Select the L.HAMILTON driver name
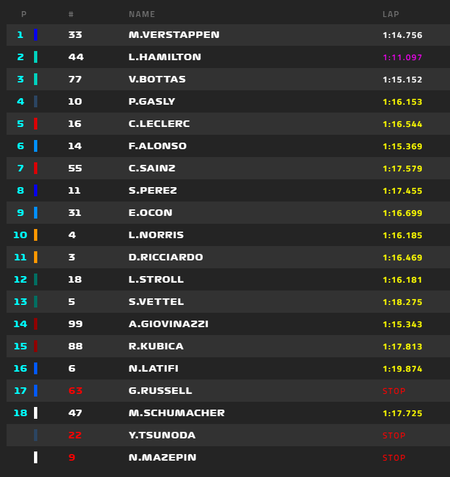Viewport: 450px width, 477px height. (165, 57)
